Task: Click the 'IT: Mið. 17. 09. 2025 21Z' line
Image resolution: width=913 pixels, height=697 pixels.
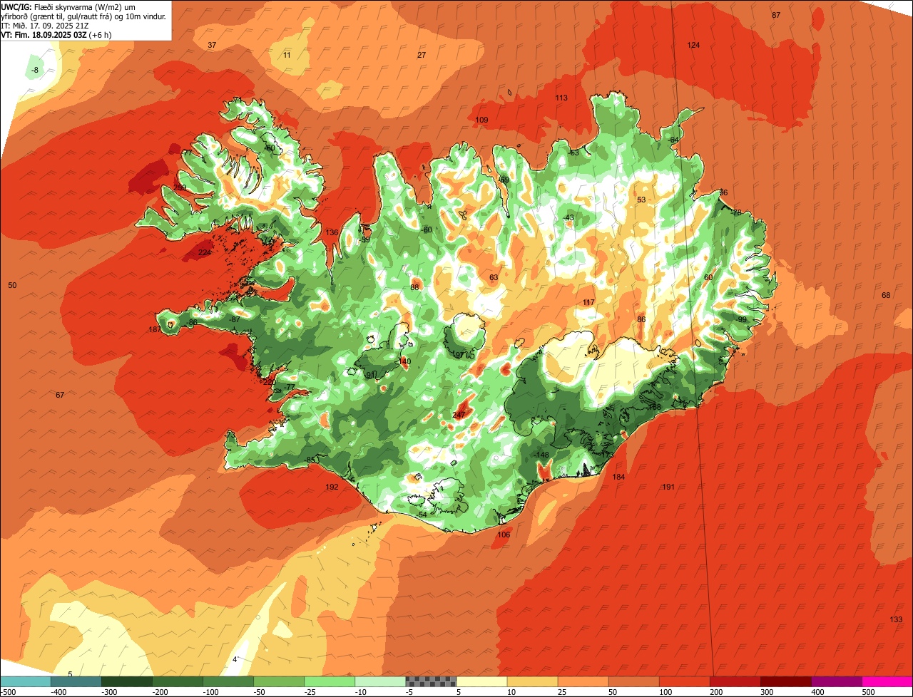Action: (x=44, y=26)
